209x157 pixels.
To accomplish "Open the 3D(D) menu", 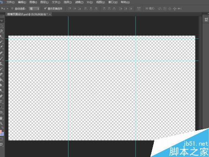I will (89, 2).
